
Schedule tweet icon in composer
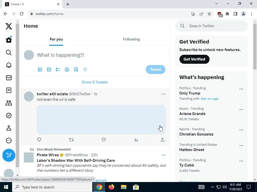click(76, 69)
